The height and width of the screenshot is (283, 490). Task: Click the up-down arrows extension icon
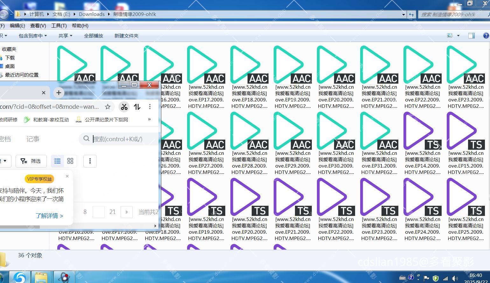[137, 107]
